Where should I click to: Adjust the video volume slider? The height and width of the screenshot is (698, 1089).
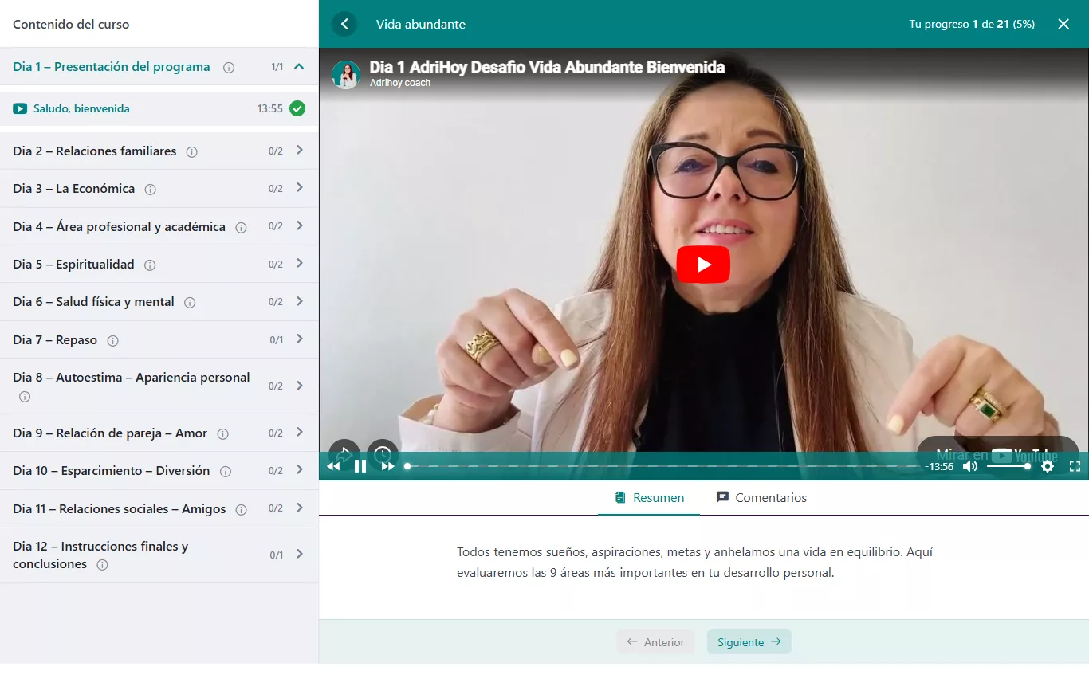pos(1008,466)
